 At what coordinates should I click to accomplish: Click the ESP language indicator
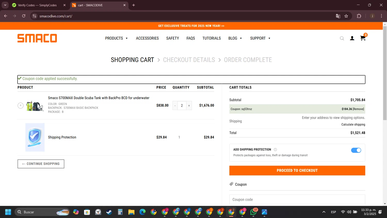pyautogui.click(x=333, y=212)
